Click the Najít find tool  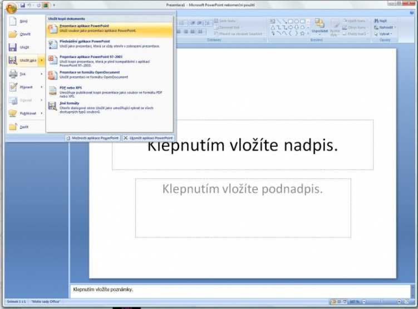(381, 21)
